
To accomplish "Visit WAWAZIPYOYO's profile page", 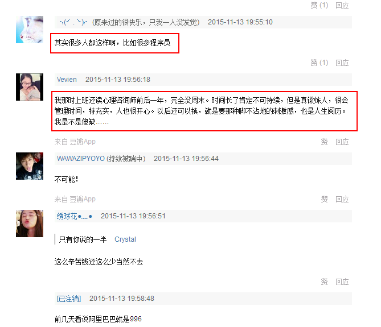I will coord(81,159).
